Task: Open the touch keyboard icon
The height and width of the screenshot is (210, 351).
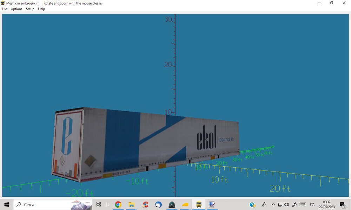Action: tap(303, 204)
